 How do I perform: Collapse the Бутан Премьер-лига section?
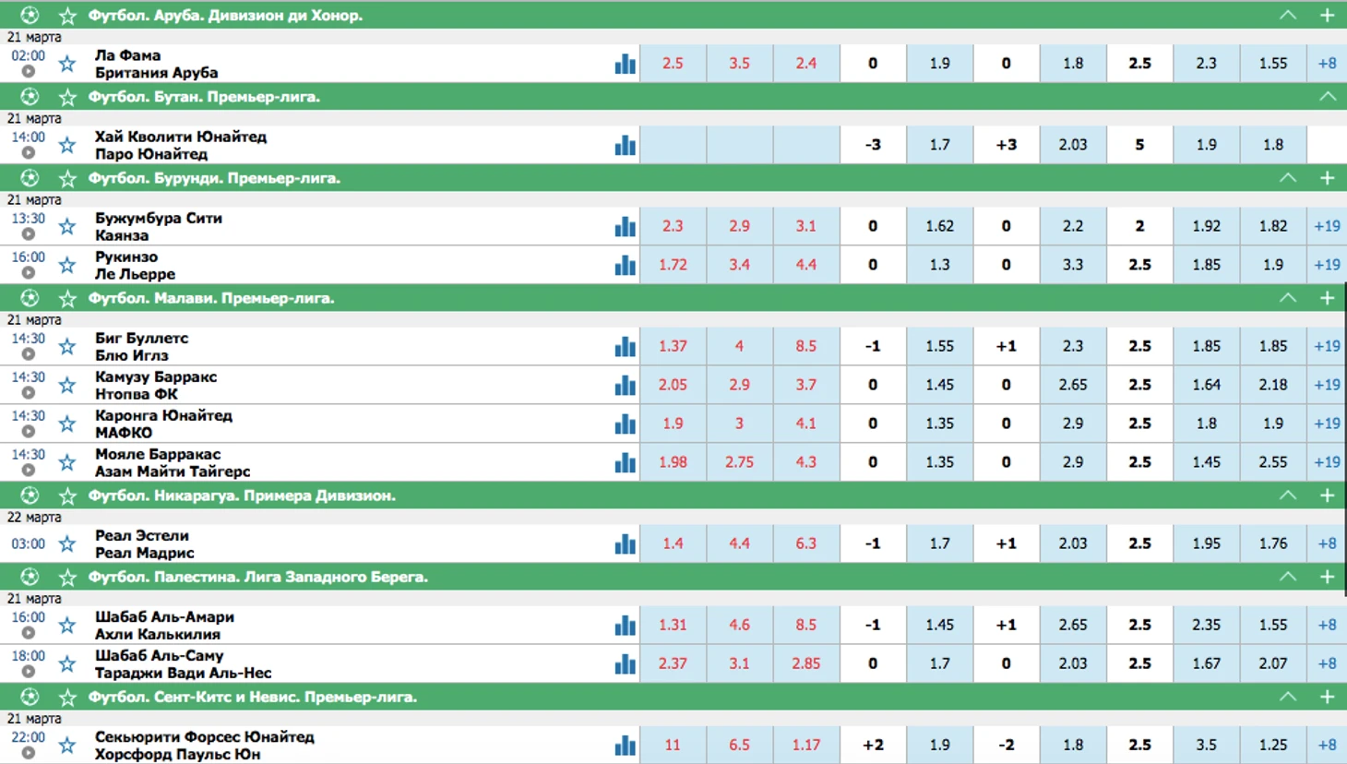click(1328, 97)
